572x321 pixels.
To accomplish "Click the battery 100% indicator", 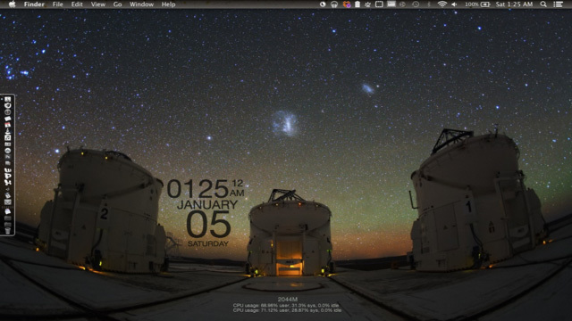I will (x=477, y=4).
